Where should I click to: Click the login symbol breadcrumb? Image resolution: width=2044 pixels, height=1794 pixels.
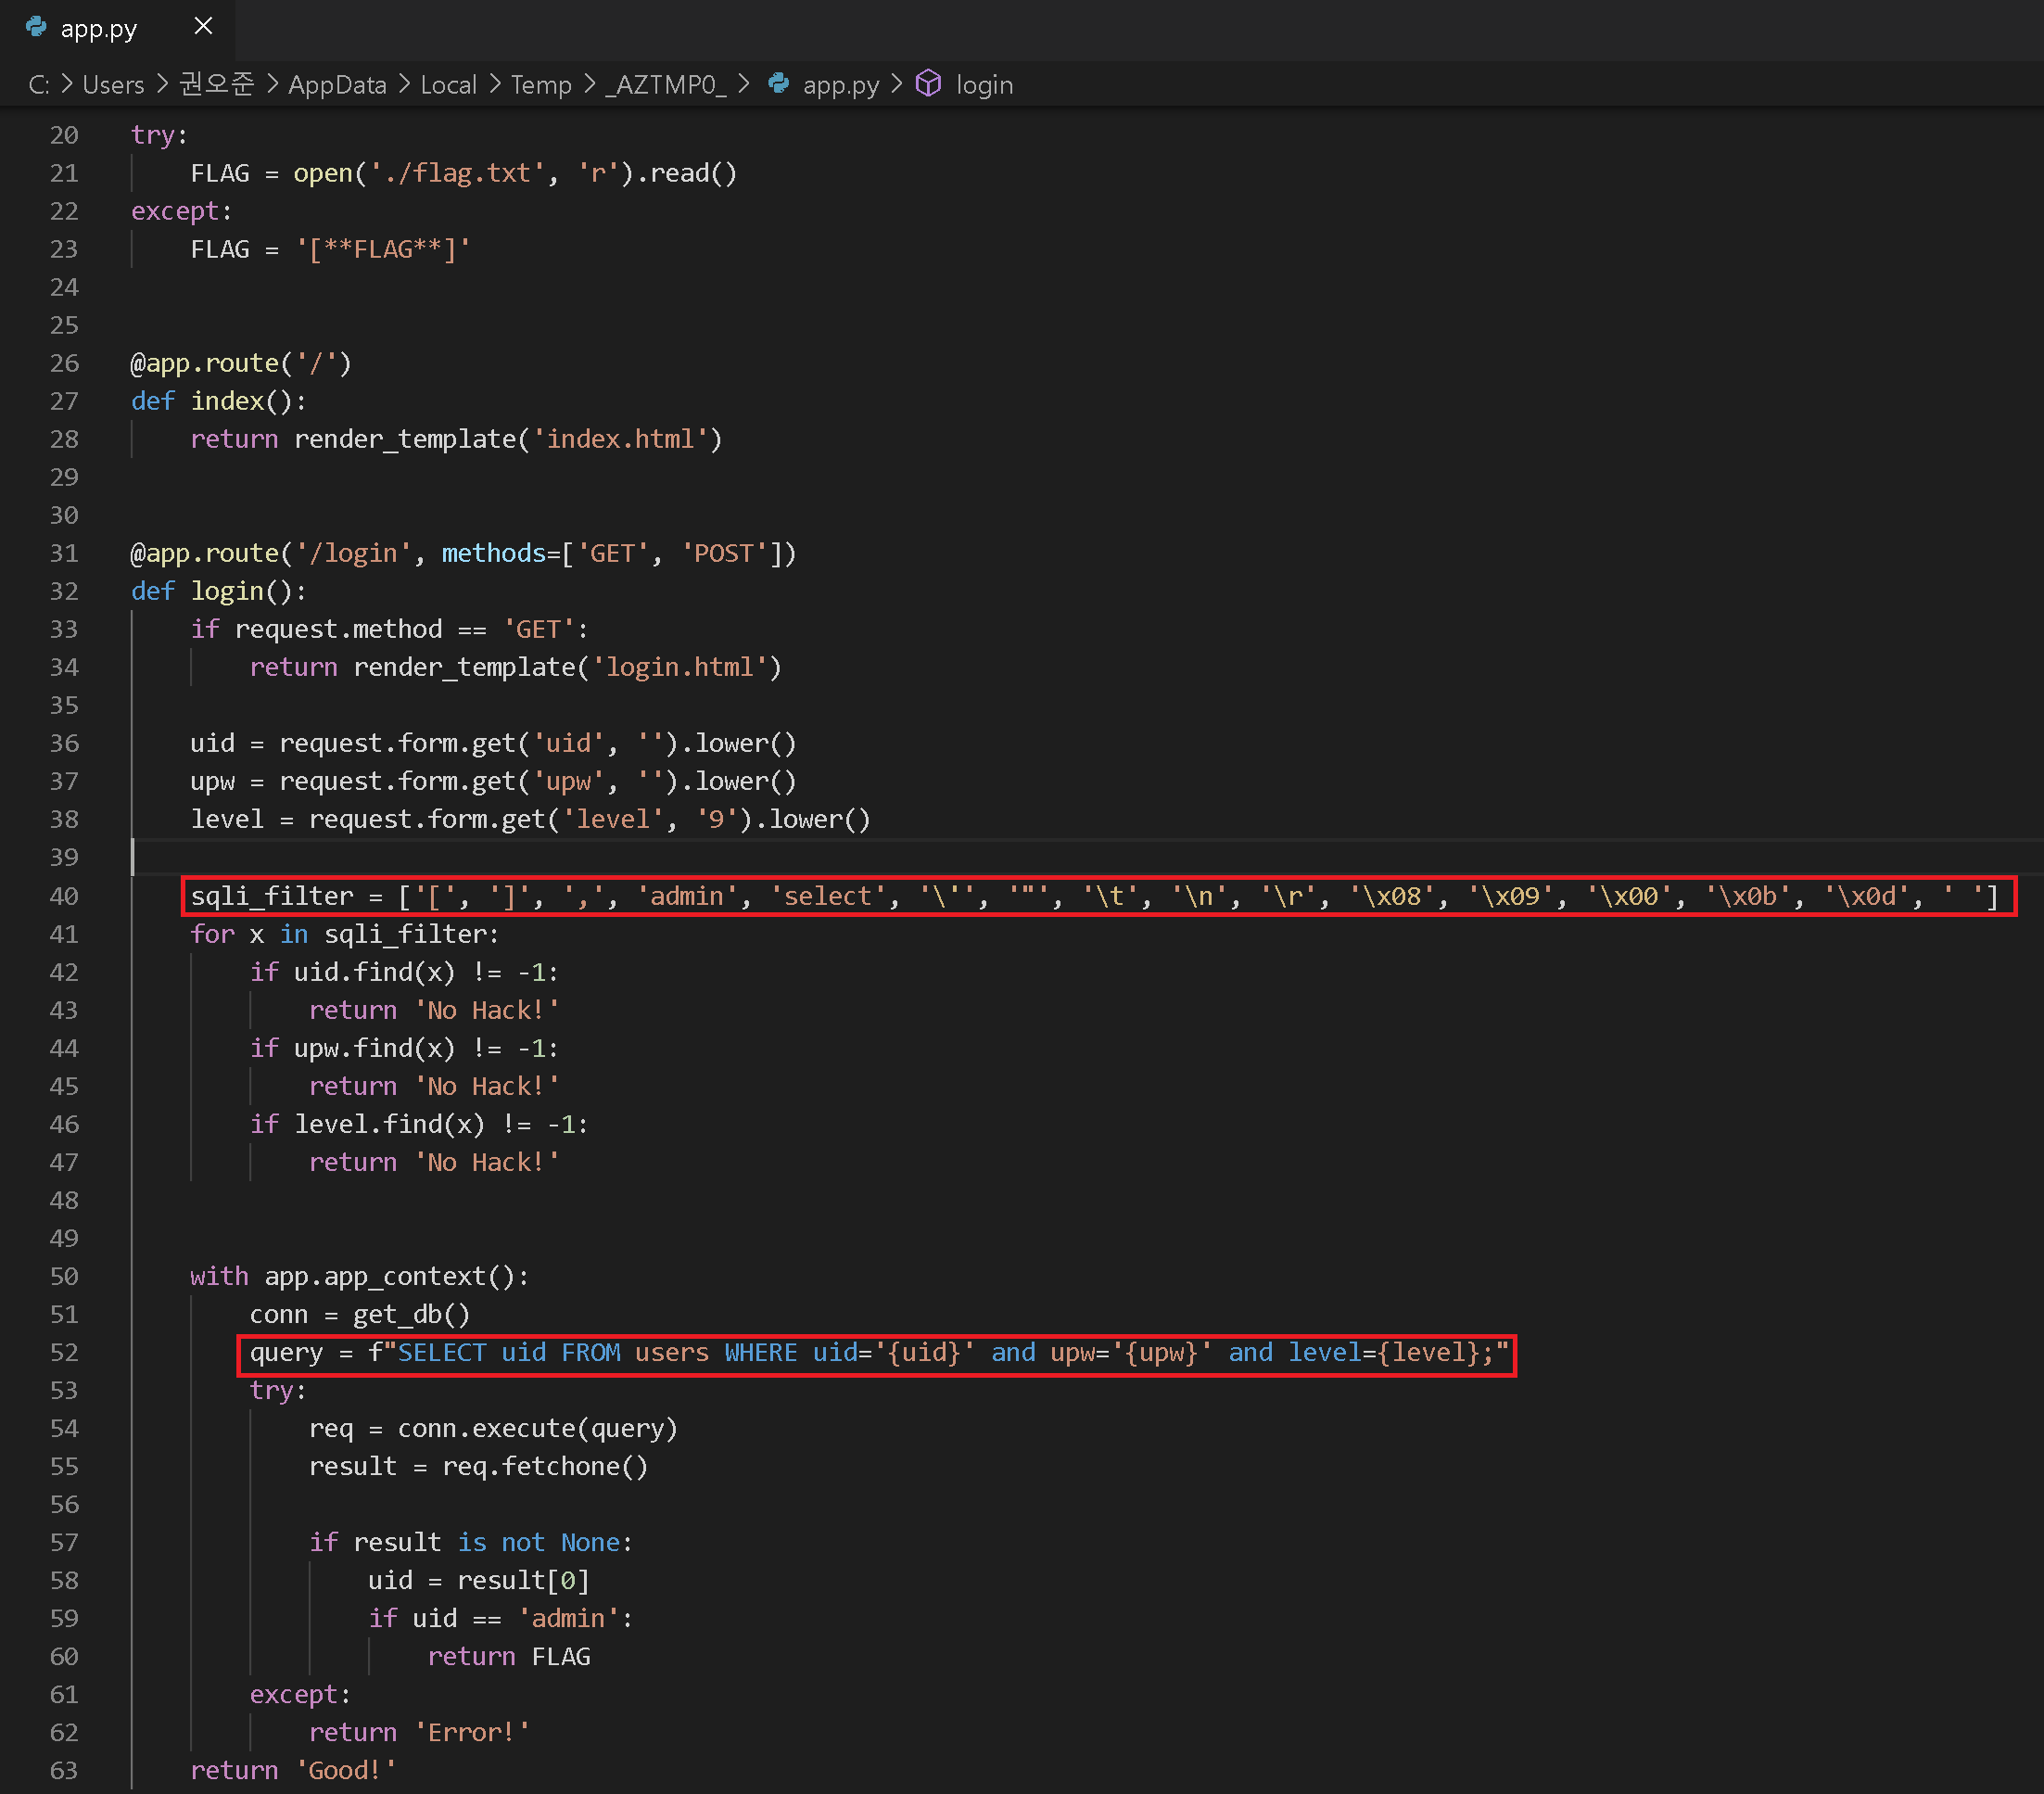pos(984,85)
